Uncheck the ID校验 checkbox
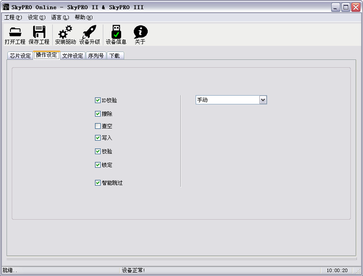This screenshot has width=363, height=276. pos(98,100)
